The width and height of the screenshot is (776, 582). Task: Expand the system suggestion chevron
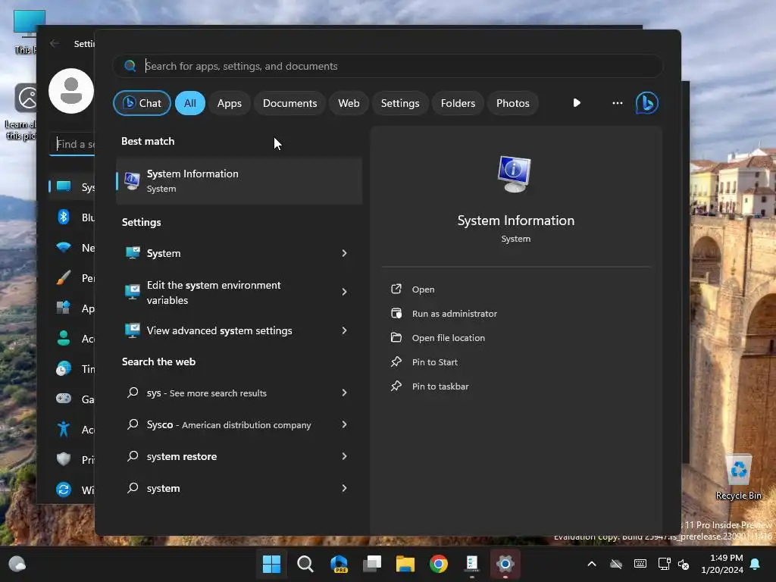point(345,488)
